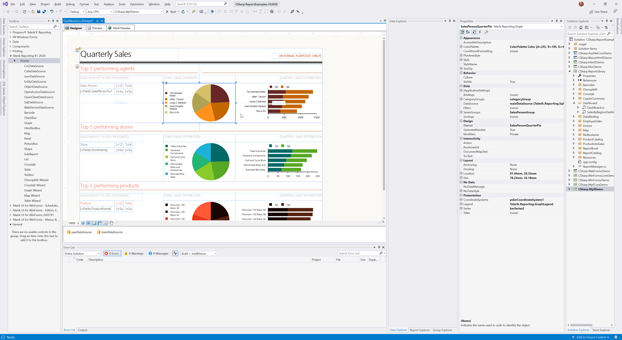Open the Build + IntelliSense dropdown
Image resolution: width=622 pixels, height=340 pixels.
pyautogui.click(x=199, y=254)
